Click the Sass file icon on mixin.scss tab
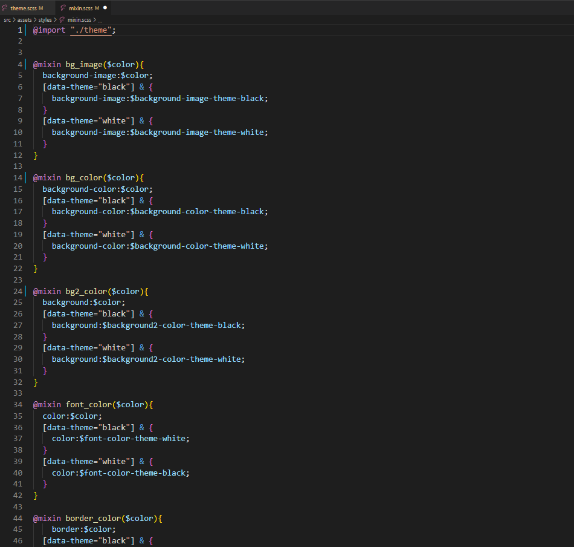This screenshot has height=547, width=574. pyautogui.click(x=63, y=8)
